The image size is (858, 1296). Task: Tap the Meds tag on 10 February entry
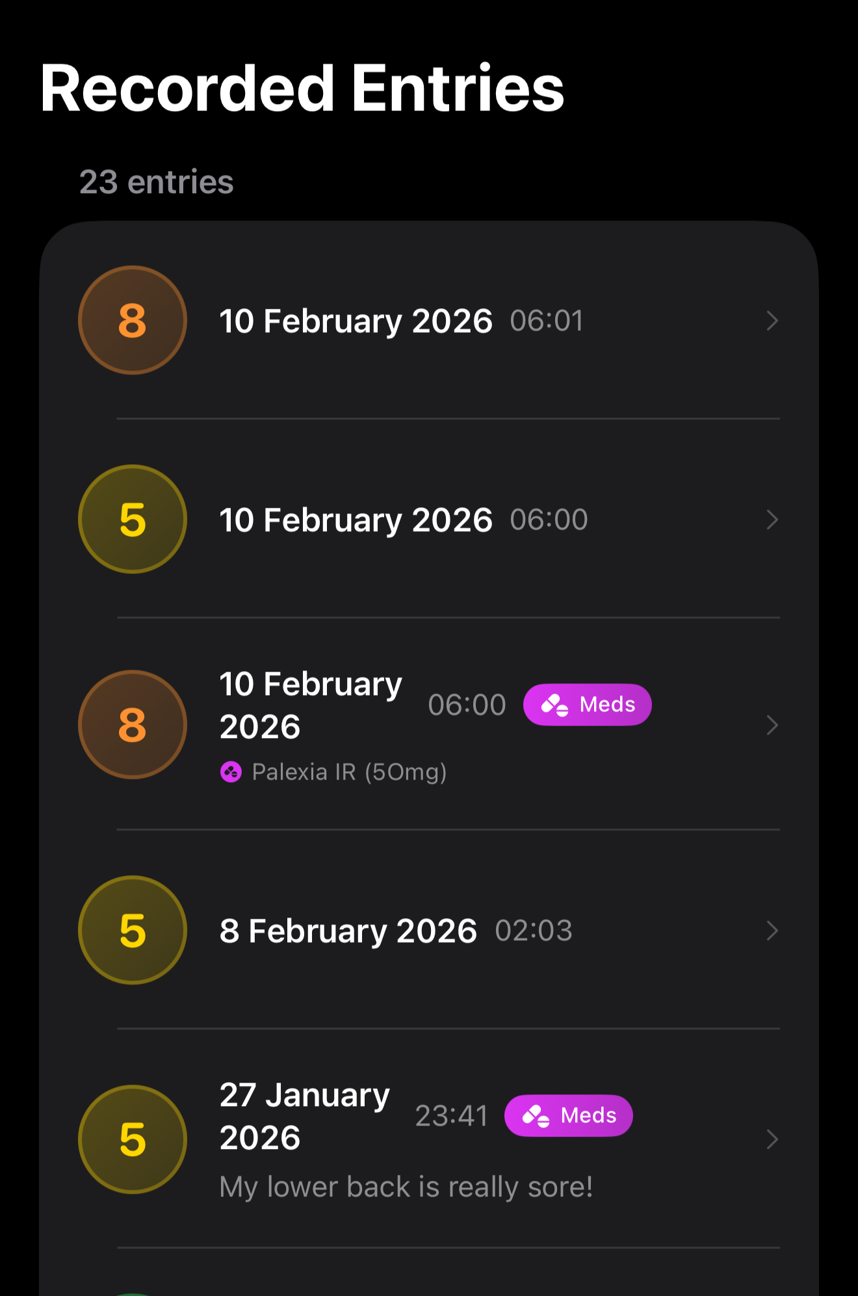click(x=587, y=704)
